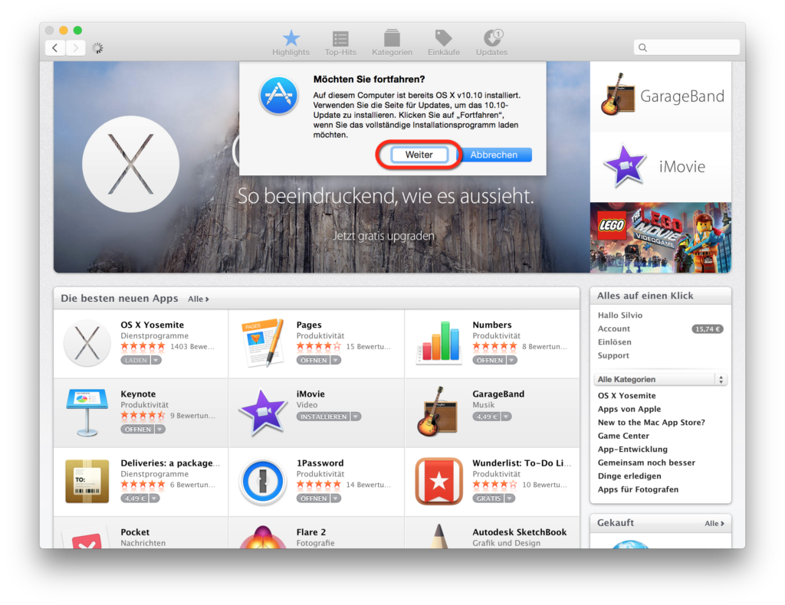Image resolution: width=785 pixels, height=605 pixels.
Task: Open 'New to the Mac App Store?' link
Action: tap(652, 423)
